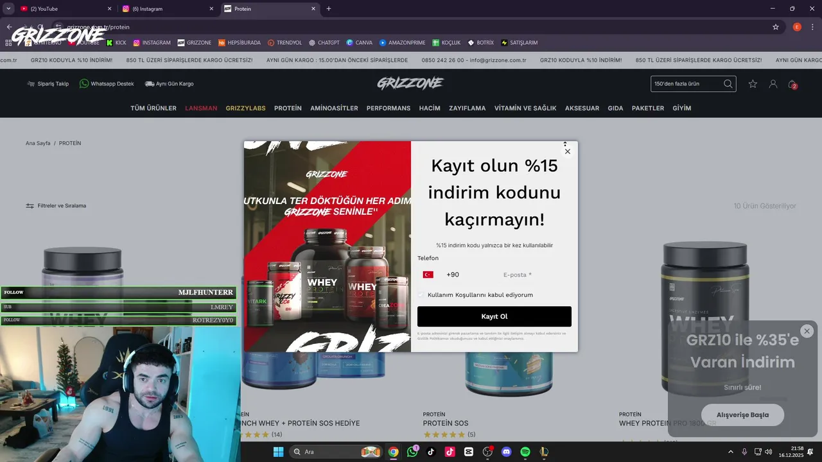
Task: Switch to the YouTube browser tab
Action: [64, 9]
